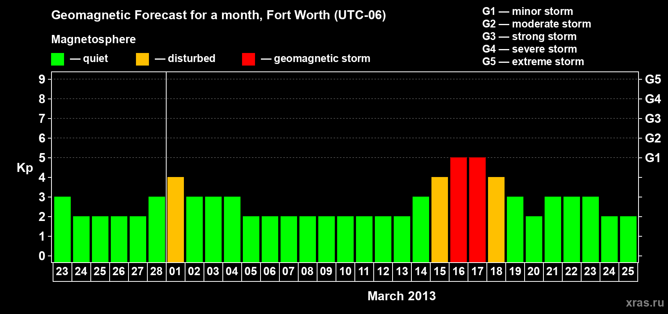Click the Magnetosphere heading
This screenshot has height=314, width=668.
[x=94, y=39]
